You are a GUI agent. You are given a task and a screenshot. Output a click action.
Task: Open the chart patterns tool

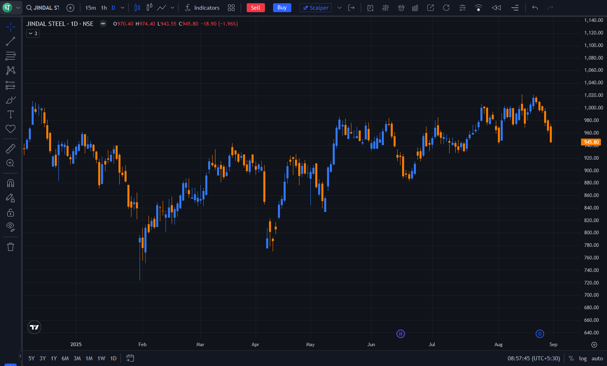11,71
